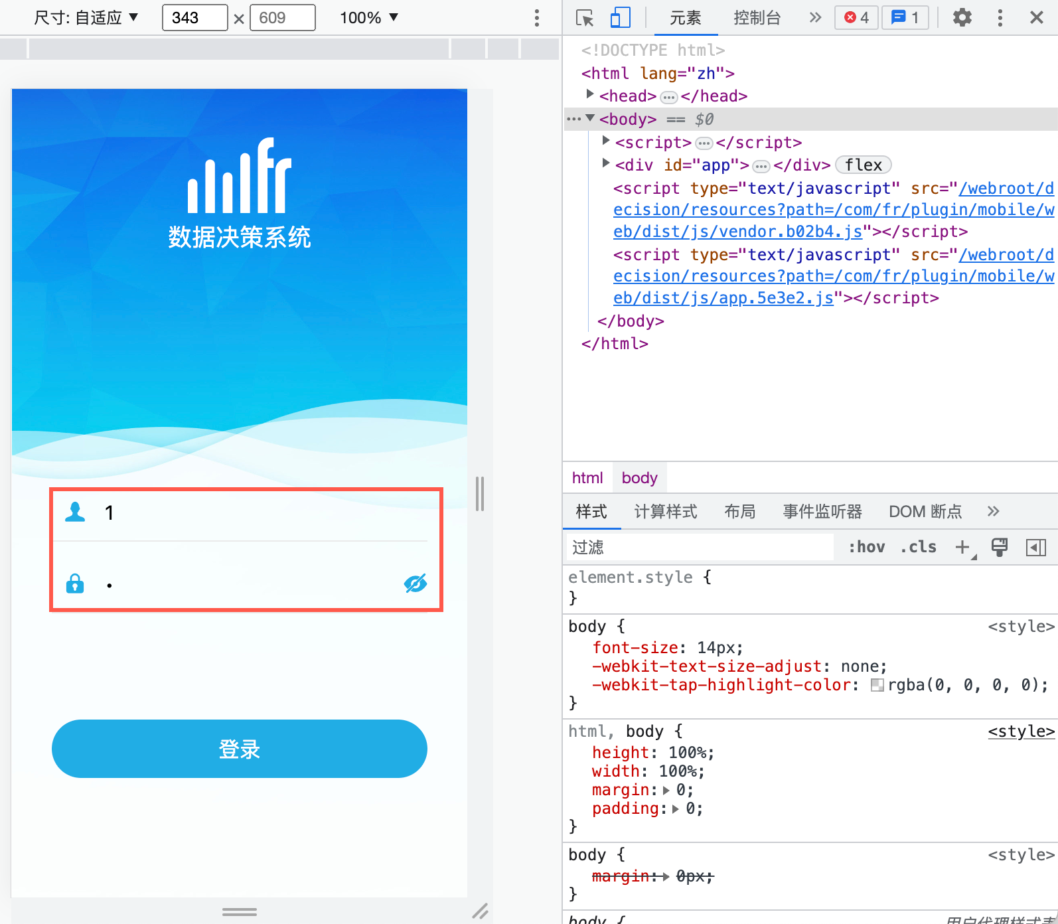The width and height of the screenshot is (1058, 924).
Task: Collapse the body element node
Action: (590, 118)
